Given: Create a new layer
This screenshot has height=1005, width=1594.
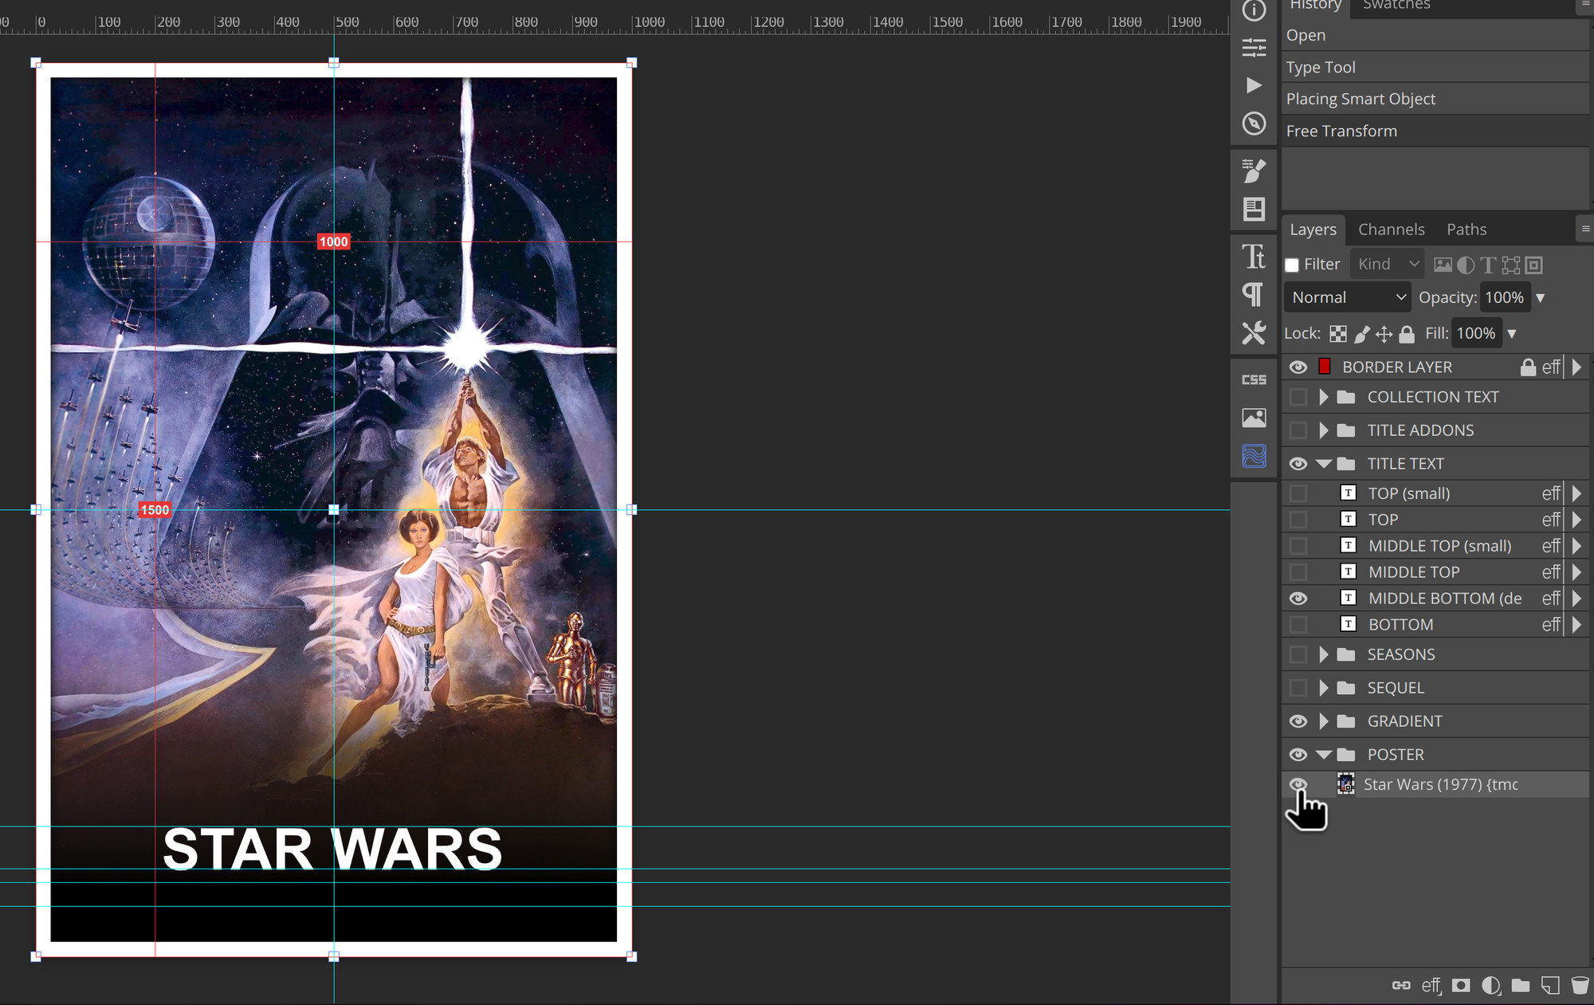Looking at the screenshot, I should [1550, 986].
